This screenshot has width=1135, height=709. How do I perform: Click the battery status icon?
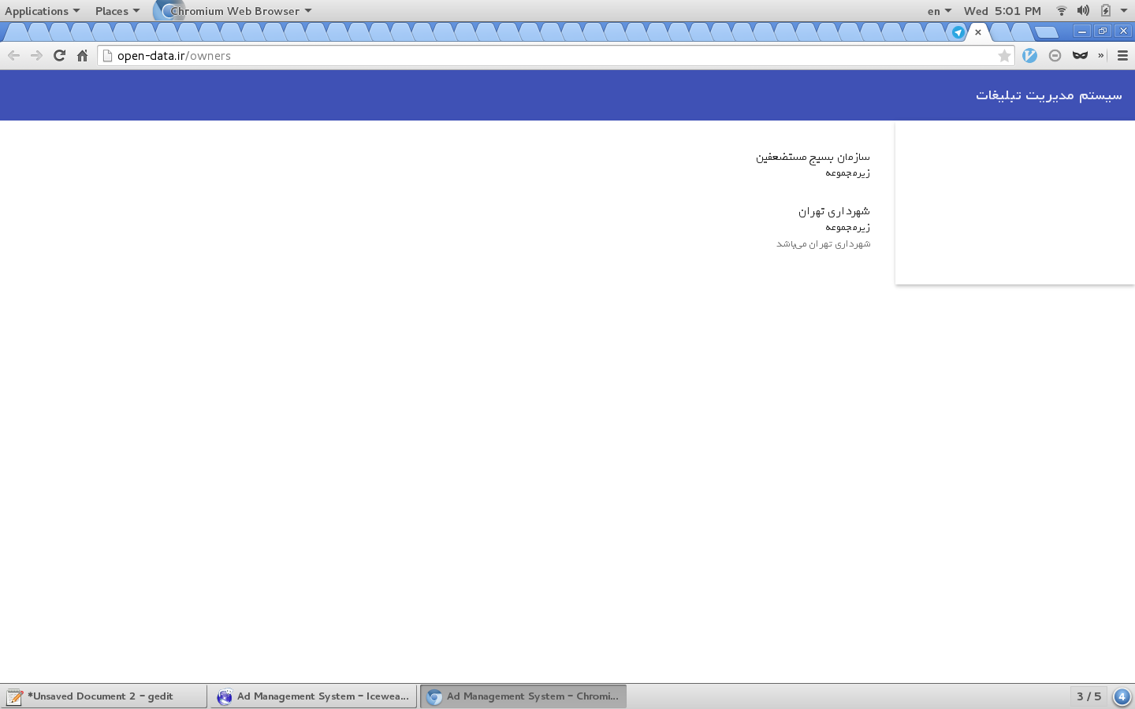[x=1106, y=11]
